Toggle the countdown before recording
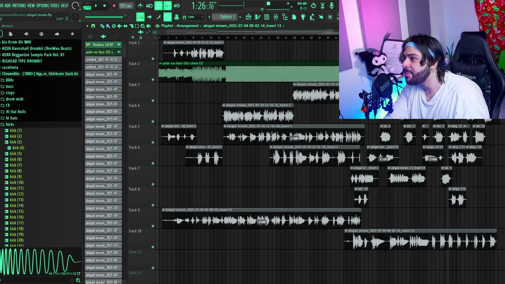This screenshot has height=284, width=505. coord(159,6)
